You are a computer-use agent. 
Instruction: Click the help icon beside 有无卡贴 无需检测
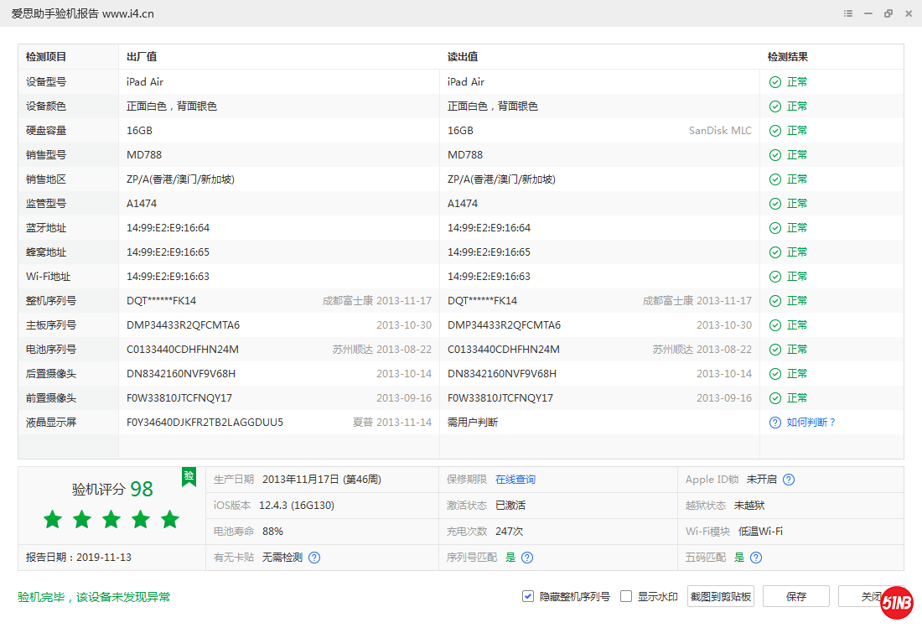point(313,557)
